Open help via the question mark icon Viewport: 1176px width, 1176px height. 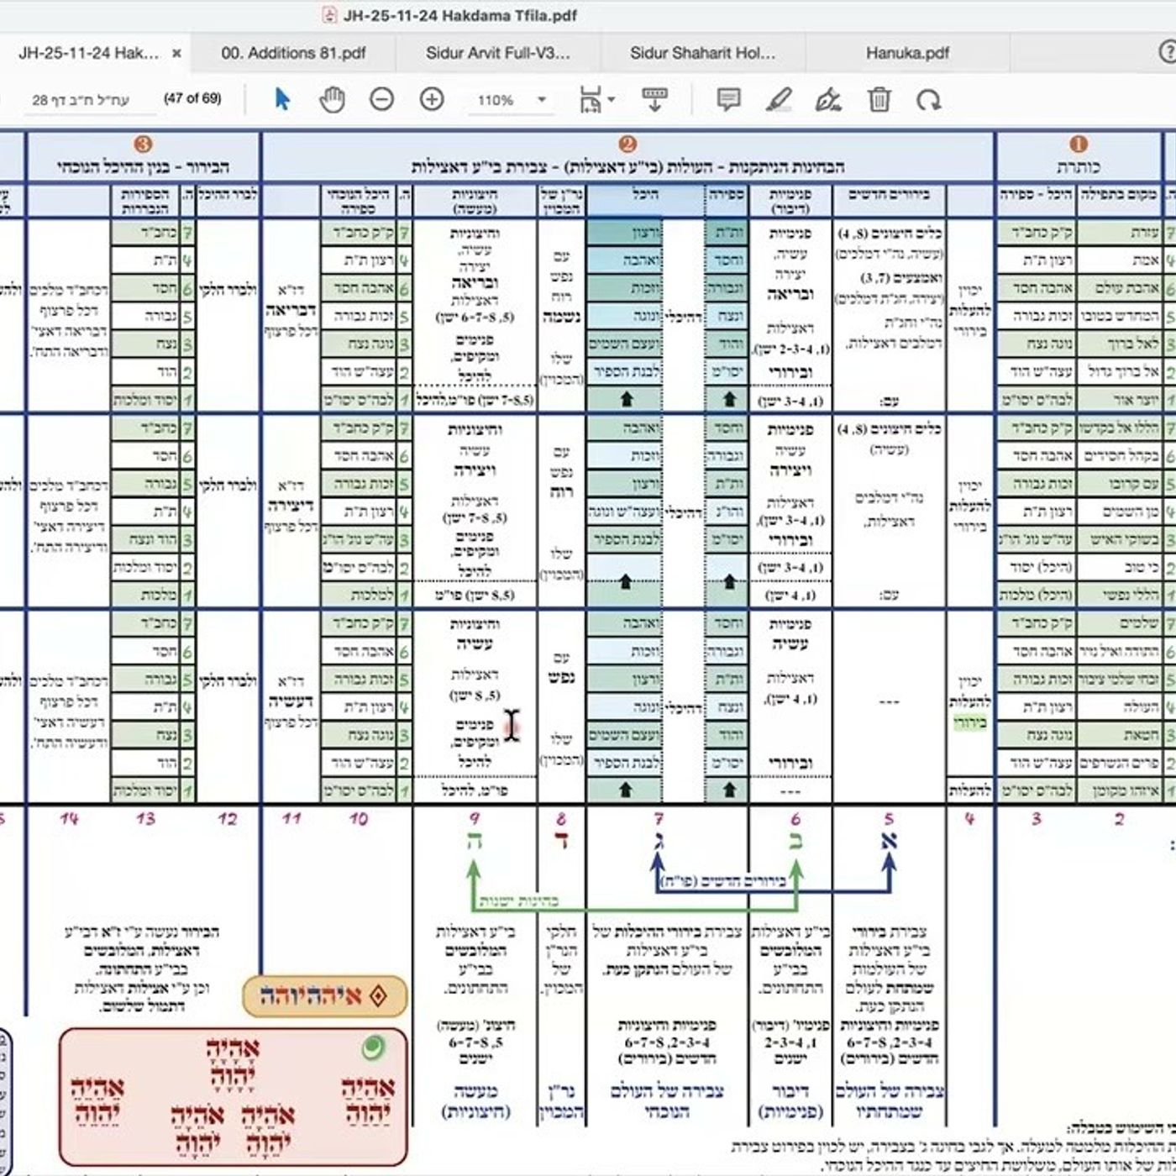1168,52
